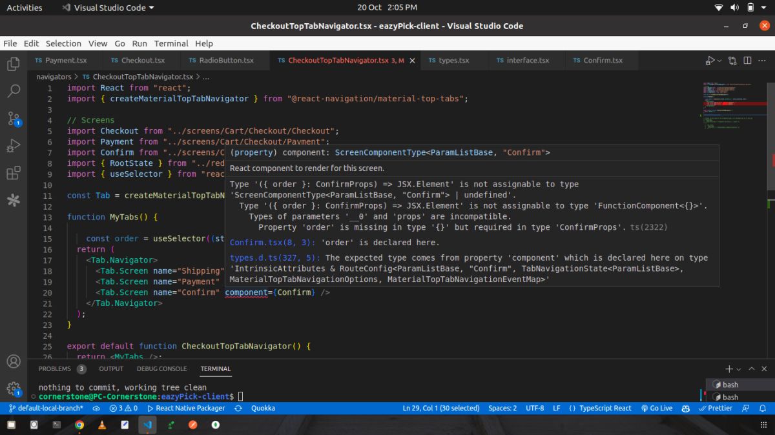Select the first bash terminal entry
775x435 pixels.
point(740,385)
